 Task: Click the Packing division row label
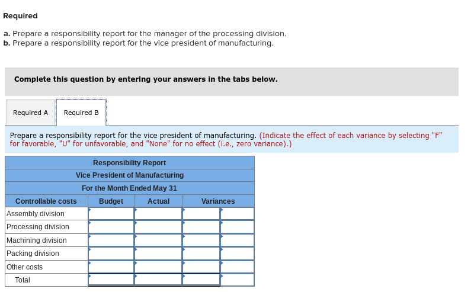coord(33,254)
